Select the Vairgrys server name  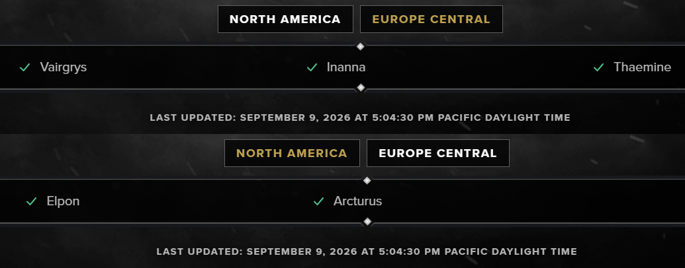(64, 67)
